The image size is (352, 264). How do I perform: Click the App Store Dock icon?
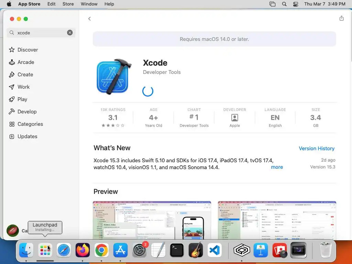[120, 250]
